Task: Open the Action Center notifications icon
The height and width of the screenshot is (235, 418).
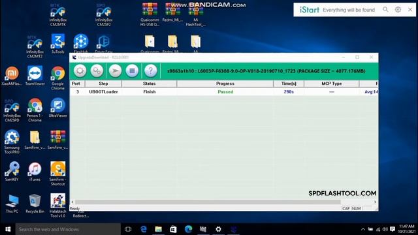Action: (x=393, y=229)
